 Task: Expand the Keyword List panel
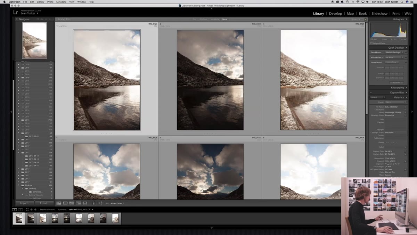tap(406, 92)
